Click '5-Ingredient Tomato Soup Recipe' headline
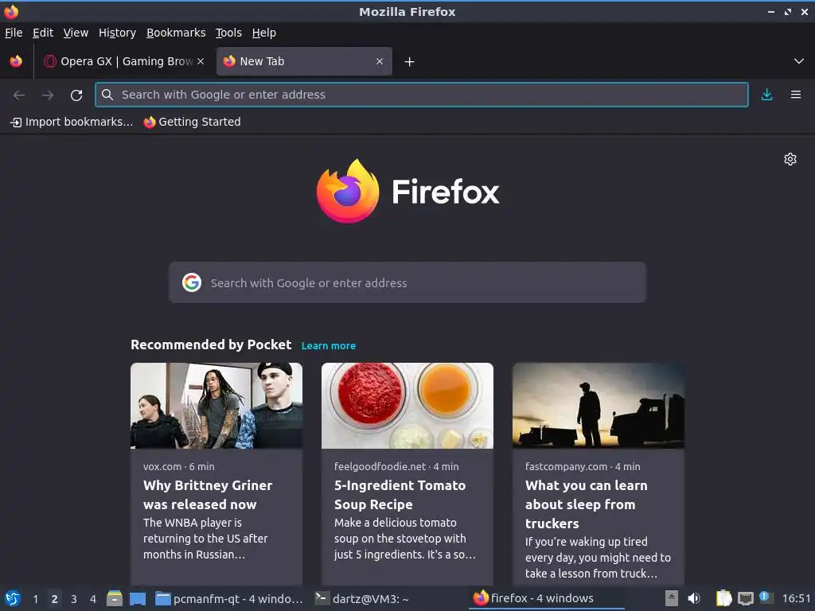The height and width of the screenshot is (611, 815). (x=400, y=495)
